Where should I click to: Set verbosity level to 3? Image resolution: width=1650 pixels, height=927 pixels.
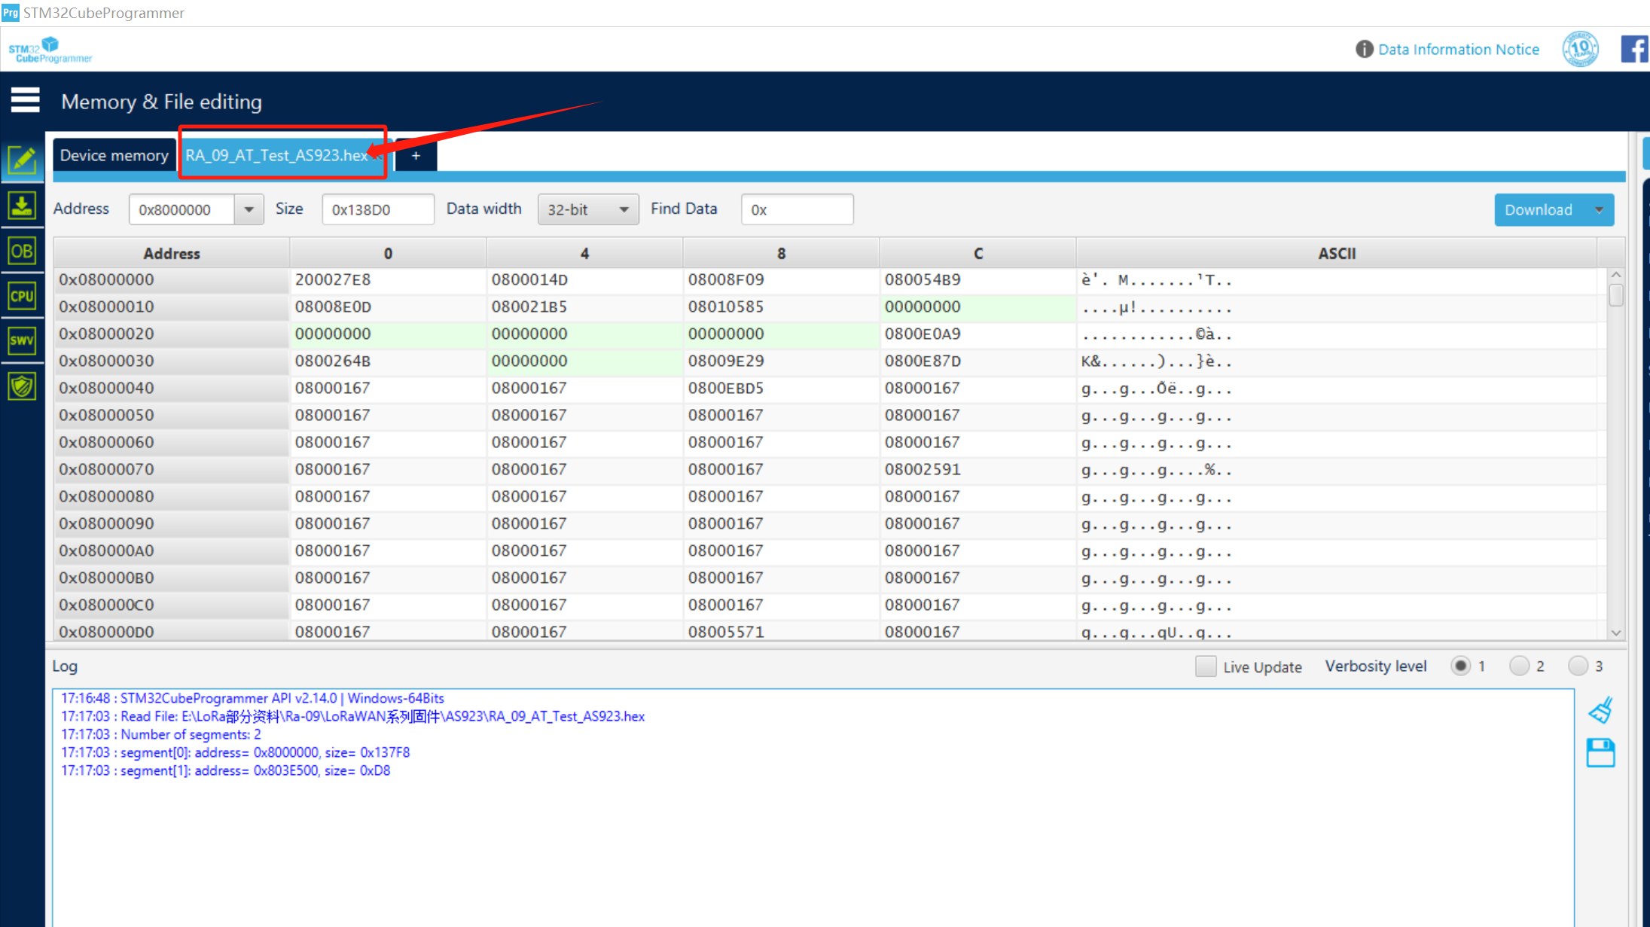coord(1578,666)
